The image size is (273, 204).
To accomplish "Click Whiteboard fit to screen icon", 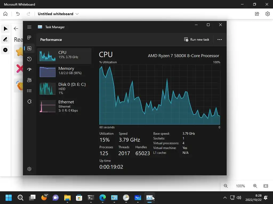I will click(x=266, y=186).
